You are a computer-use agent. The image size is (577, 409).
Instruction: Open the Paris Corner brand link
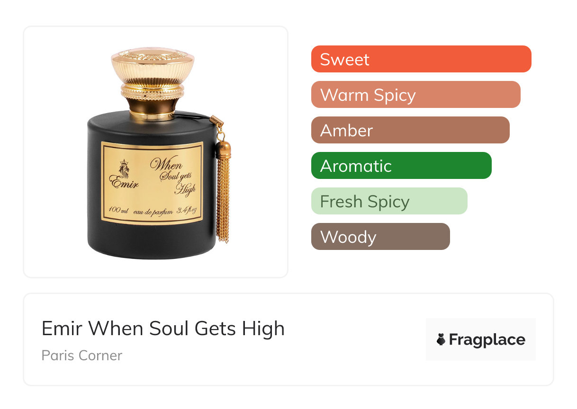tap(82, 355)
